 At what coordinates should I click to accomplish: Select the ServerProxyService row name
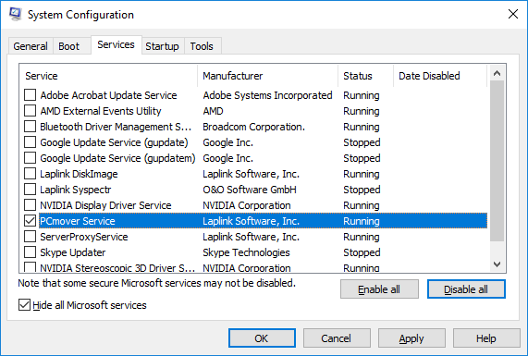(84, 237)
